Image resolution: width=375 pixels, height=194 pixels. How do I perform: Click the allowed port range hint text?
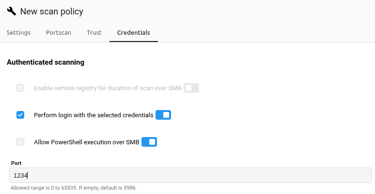74,188
